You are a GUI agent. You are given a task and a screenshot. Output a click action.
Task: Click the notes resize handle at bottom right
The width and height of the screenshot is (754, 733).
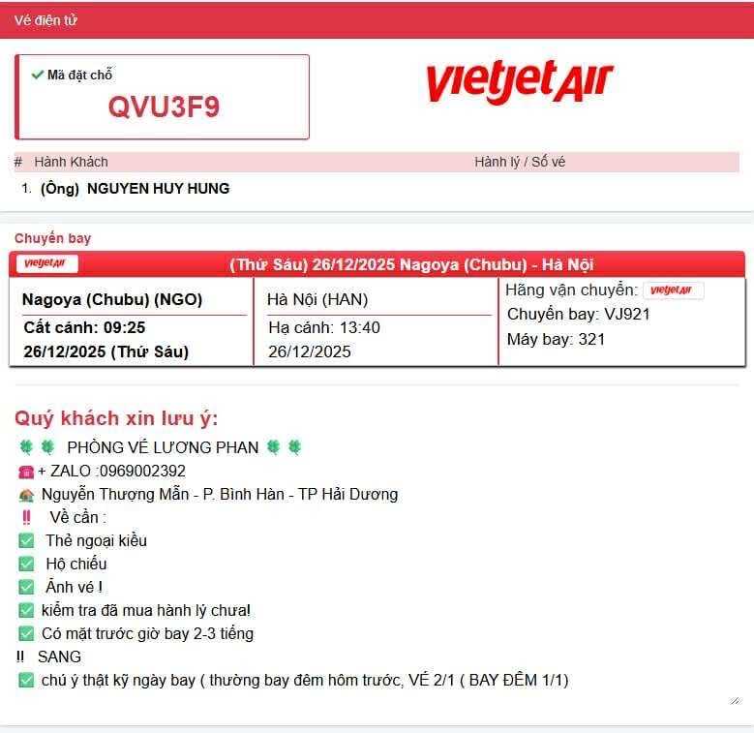click(735, 699)
